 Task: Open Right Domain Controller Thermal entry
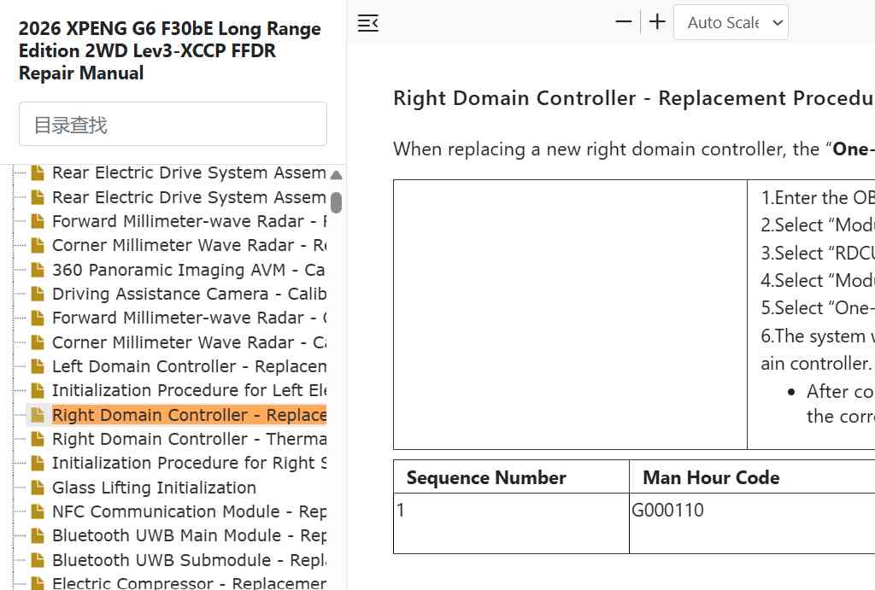tap(189, 439)
